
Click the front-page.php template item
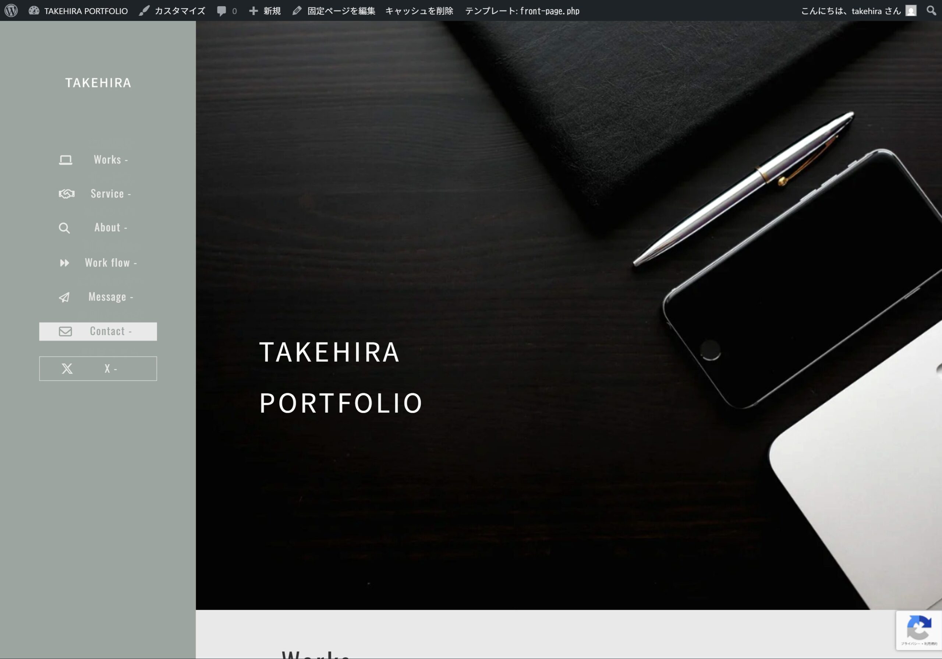(522, 11)
